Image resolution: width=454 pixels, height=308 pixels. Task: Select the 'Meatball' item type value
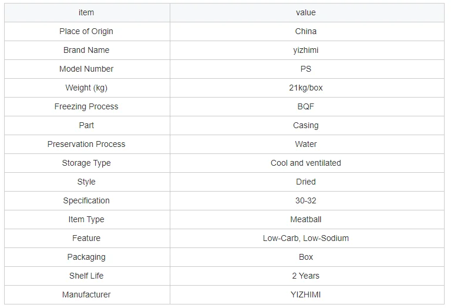click(x=305, y=219)
